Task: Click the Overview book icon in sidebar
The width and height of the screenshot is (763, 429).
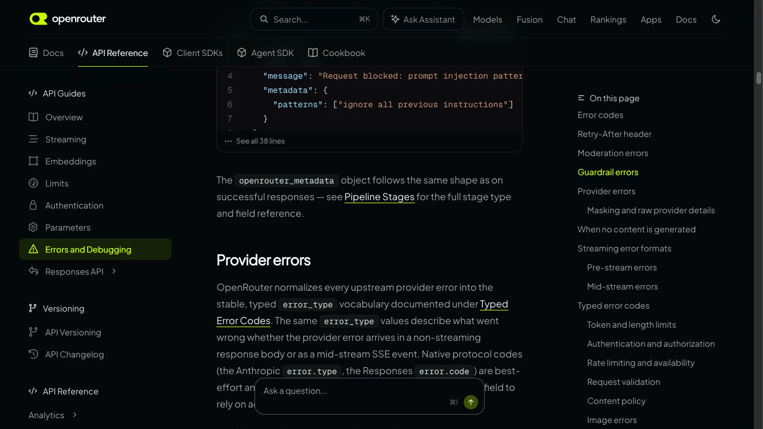Action: 33,117
